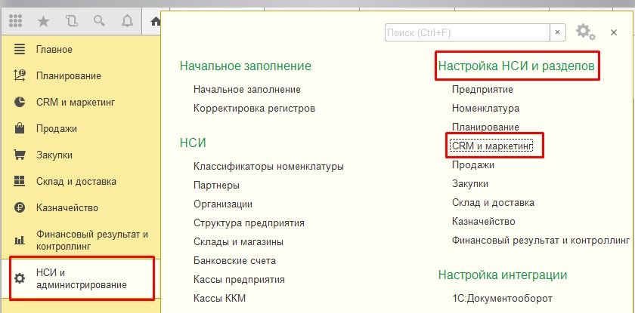
Task: Focus the Поиск (Ctrl+F) search field
Action: click(x=467, y=32)
